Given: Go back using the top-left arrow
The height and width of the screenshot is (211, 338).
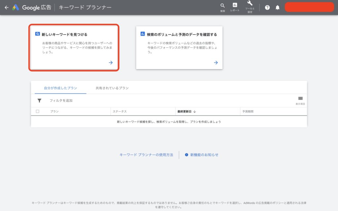Looking at the screenshot, I should pyautogui.click(x=7, y=8).
